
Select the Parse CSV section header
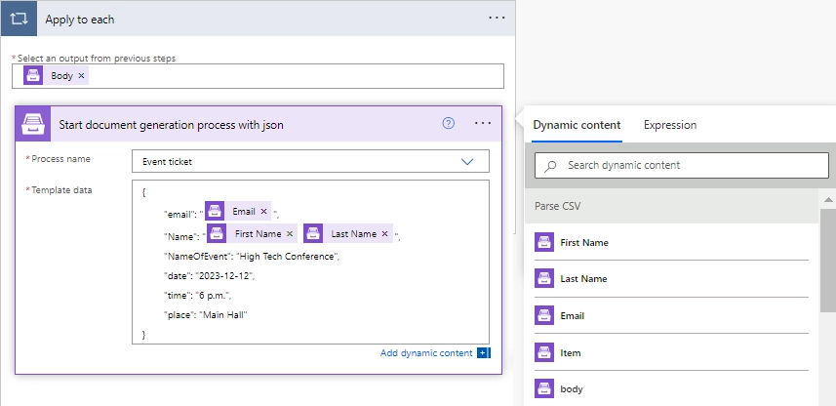click(672, 206)
